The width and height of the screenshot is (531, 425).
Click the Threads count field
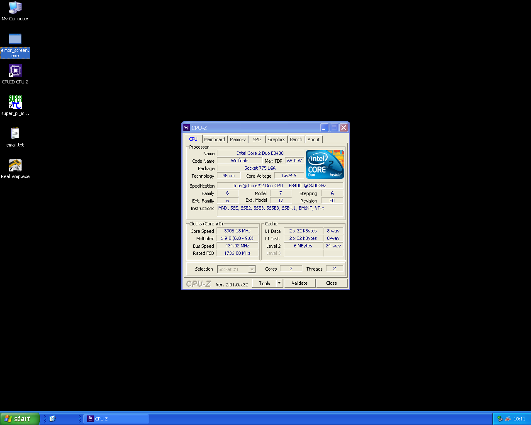coord(334,269)
